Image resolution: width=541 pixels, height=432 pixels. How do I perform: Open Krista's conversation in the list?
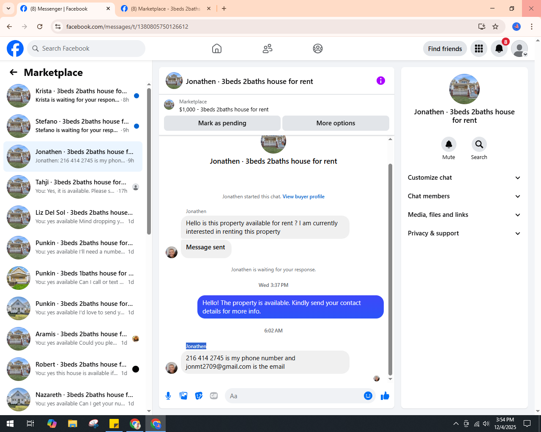(x=73, y=96)
